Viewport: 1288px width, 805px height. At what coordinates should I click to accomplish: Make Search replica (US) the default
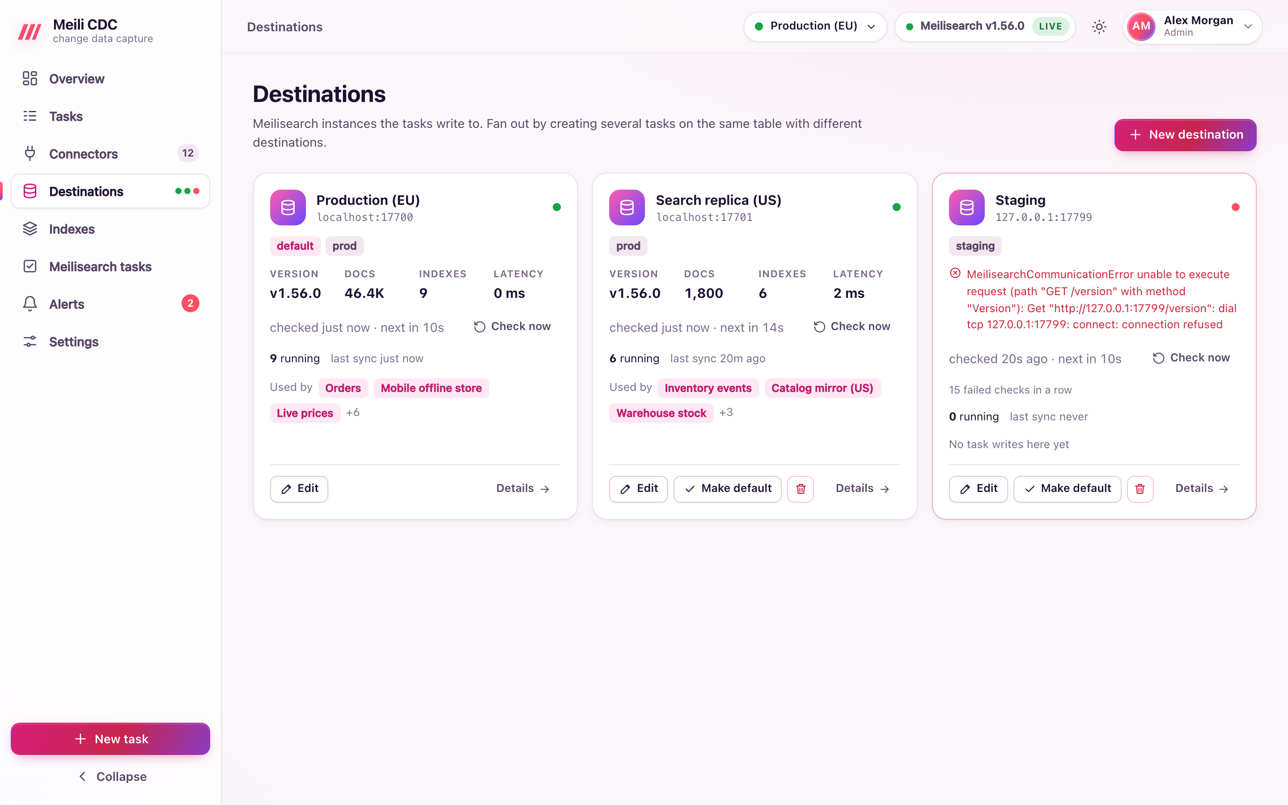(x=728, y=489)
